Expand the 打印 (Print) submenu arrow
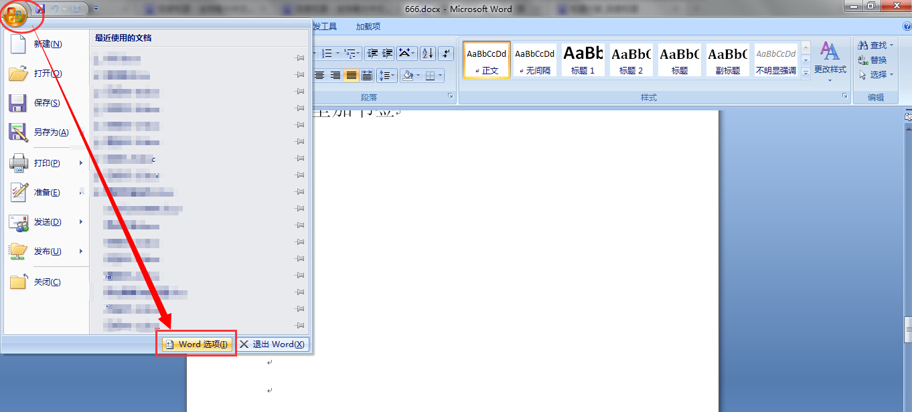This screenshot has height=412, width=912. pos(81,163)
